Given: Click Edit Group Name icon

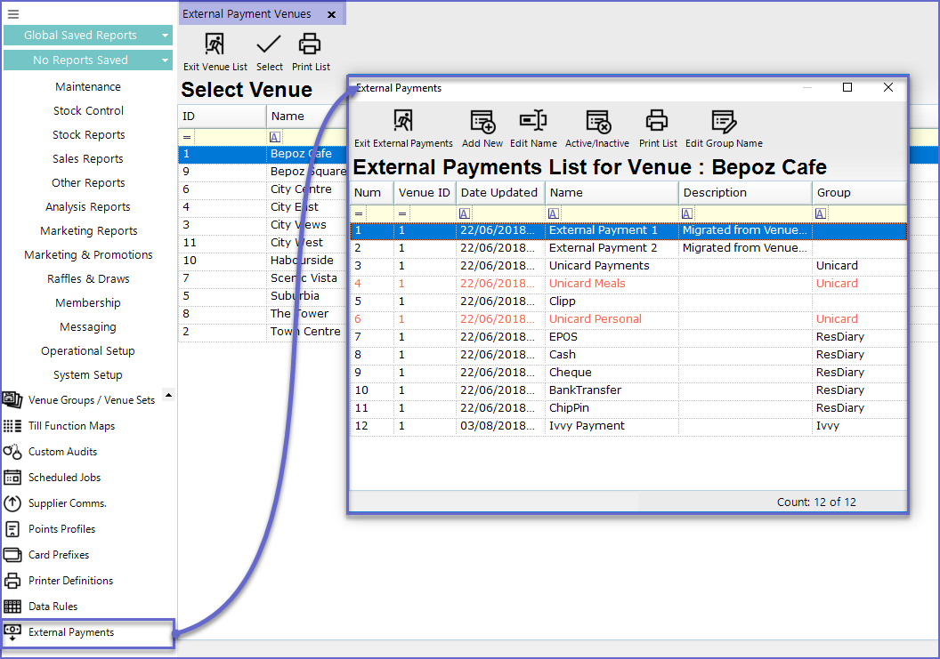Looking at the screenshot, I should [x=723, y=121].
